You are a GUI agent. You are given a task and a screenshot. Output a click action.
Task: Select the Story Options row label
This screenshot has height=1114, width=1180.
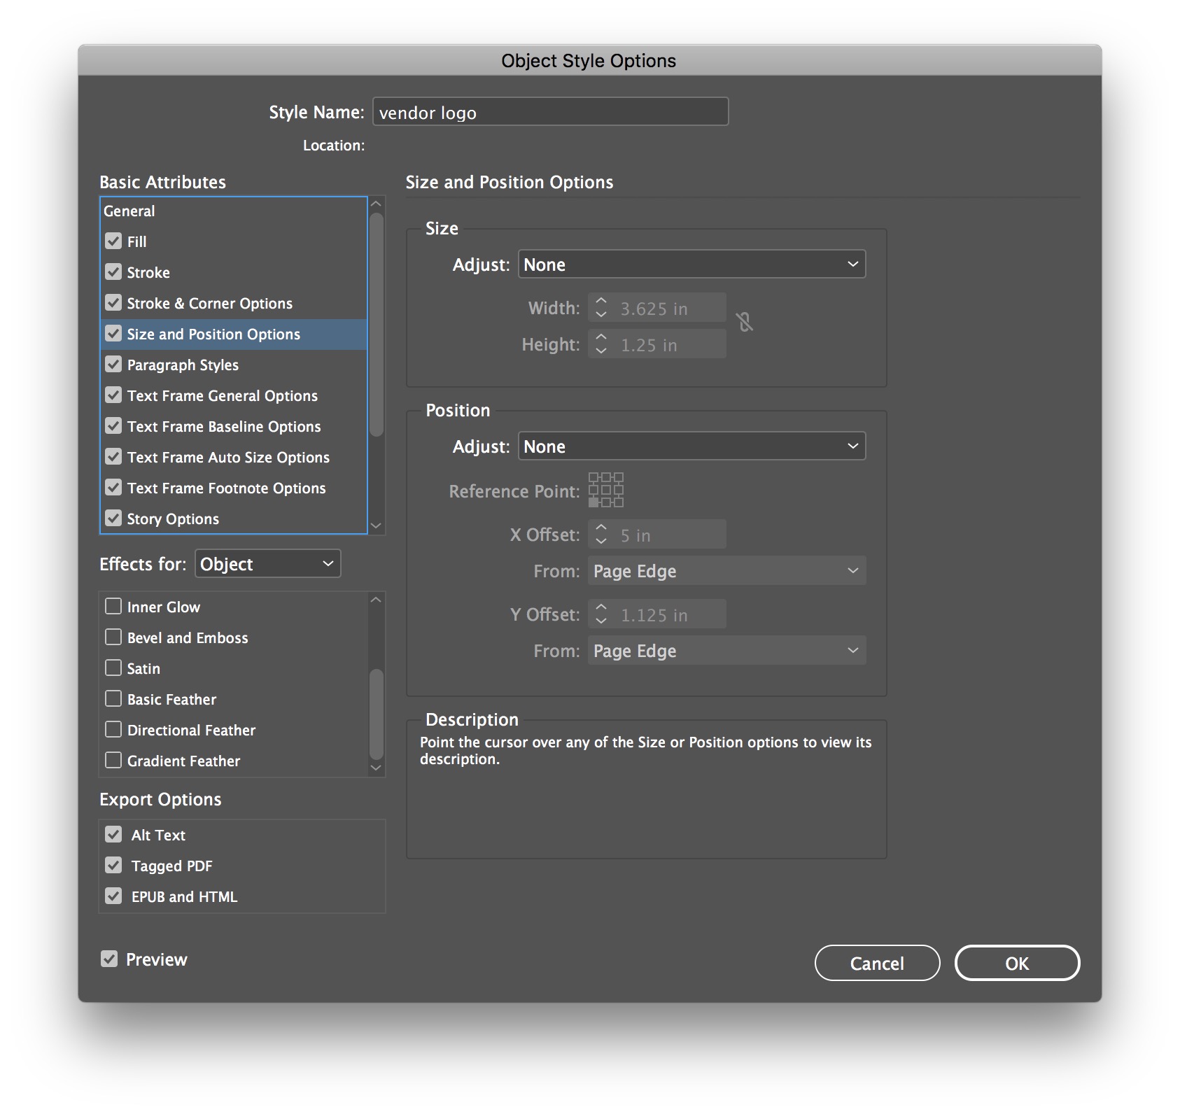[x=173, y=519]
